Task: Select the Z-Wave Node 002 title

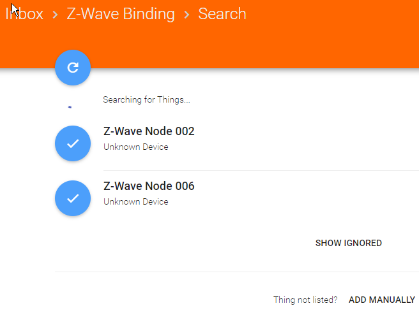Action: 149,131
